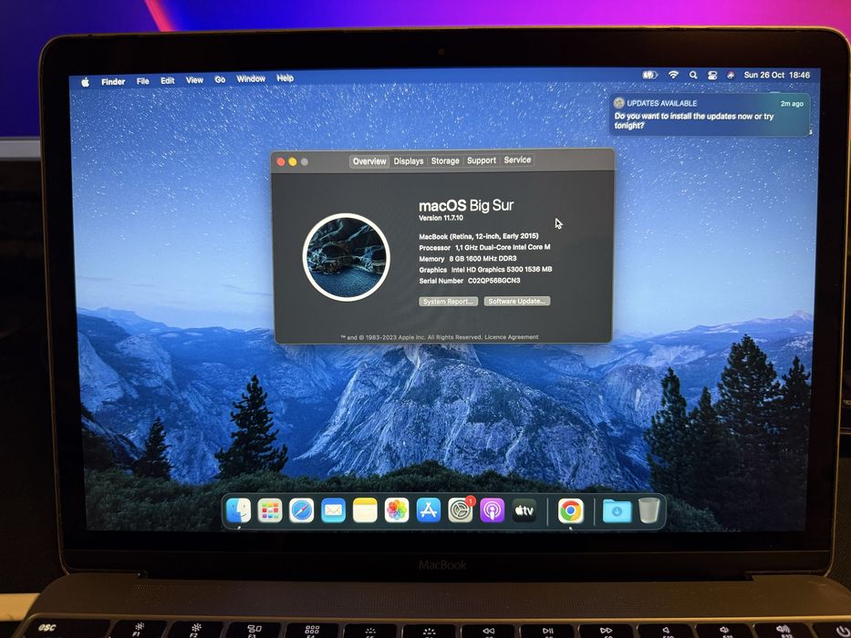
Task: Open the File menu
Action: pyautogui.click(x=142, y=81)
